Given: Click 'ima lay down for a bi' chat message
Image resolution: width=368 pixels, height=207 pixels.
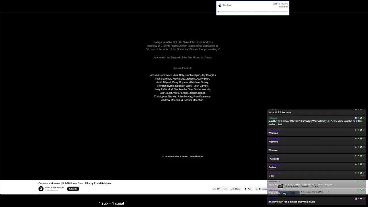Looking at the screenshot, I should point(292,202).
